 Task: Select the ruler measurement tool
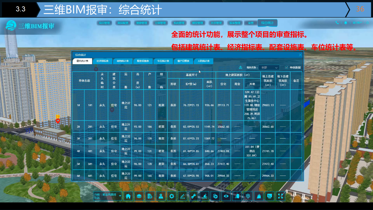click(183, 196)
